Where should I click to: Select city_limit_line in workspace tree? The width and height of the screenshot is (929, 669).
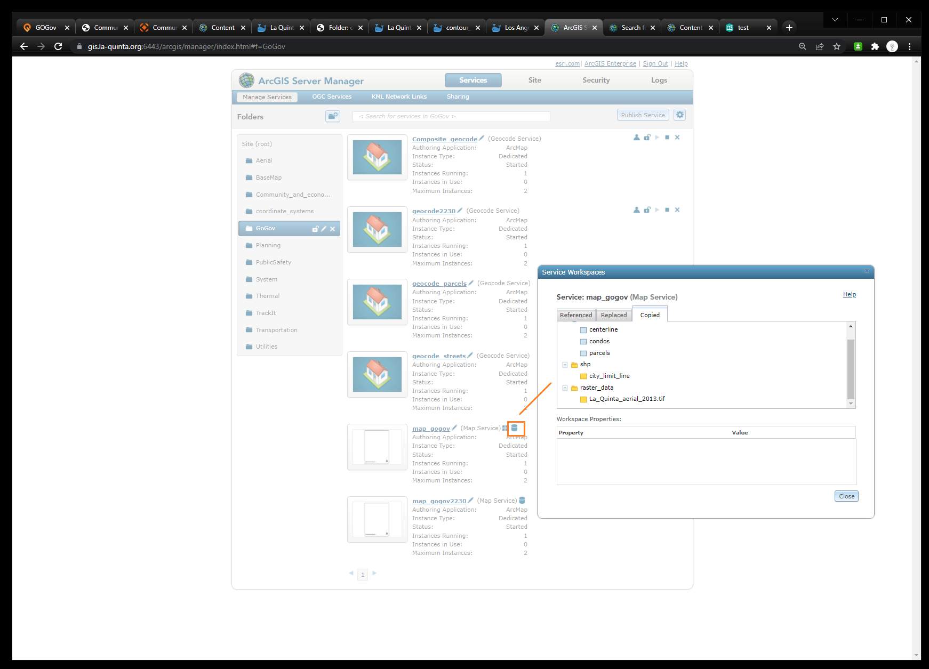tap(609, 376)
